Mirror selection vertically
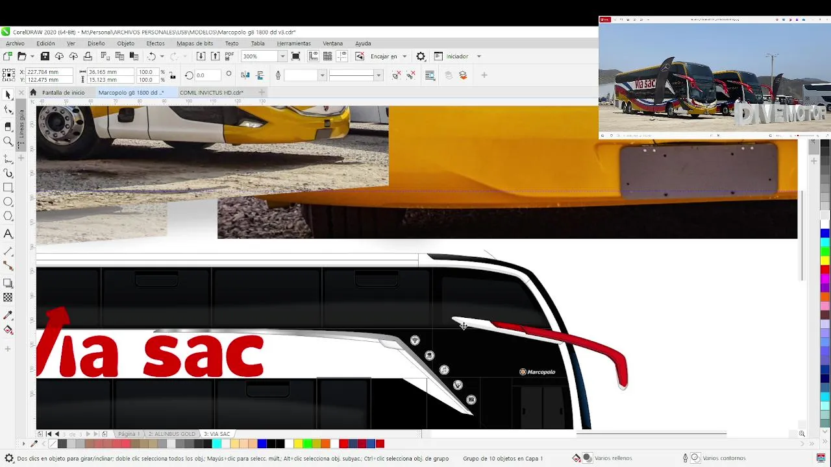The image size is (831, 467). click(x=260, y=75)
